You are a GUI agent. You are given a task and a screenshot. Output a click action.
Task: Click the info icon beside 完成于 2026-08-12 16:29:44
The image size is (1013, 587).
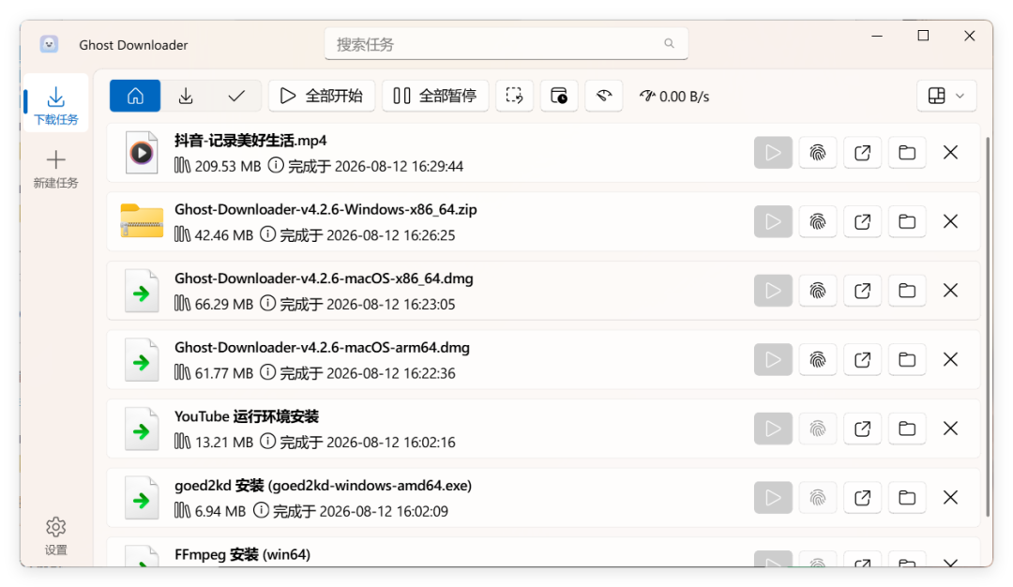pos(276,165)
